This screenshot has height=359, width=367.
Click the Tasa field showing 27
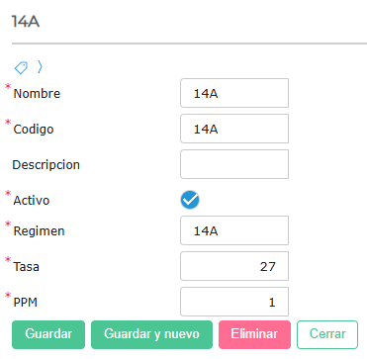click(x=234, y=266)
